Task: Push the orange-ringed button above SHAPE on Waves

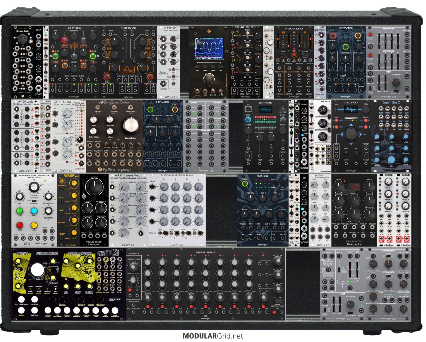Action: [x=358, y=36]
